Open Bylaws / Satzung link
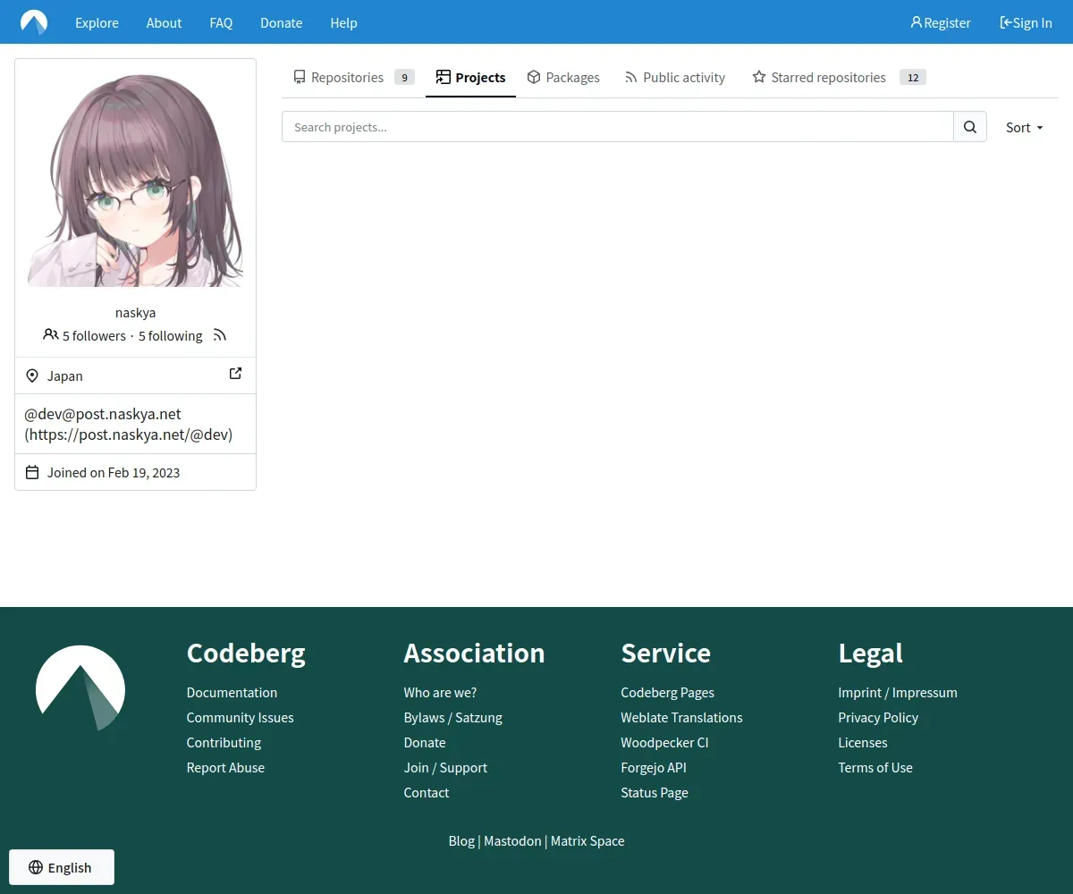 point(452,717)
